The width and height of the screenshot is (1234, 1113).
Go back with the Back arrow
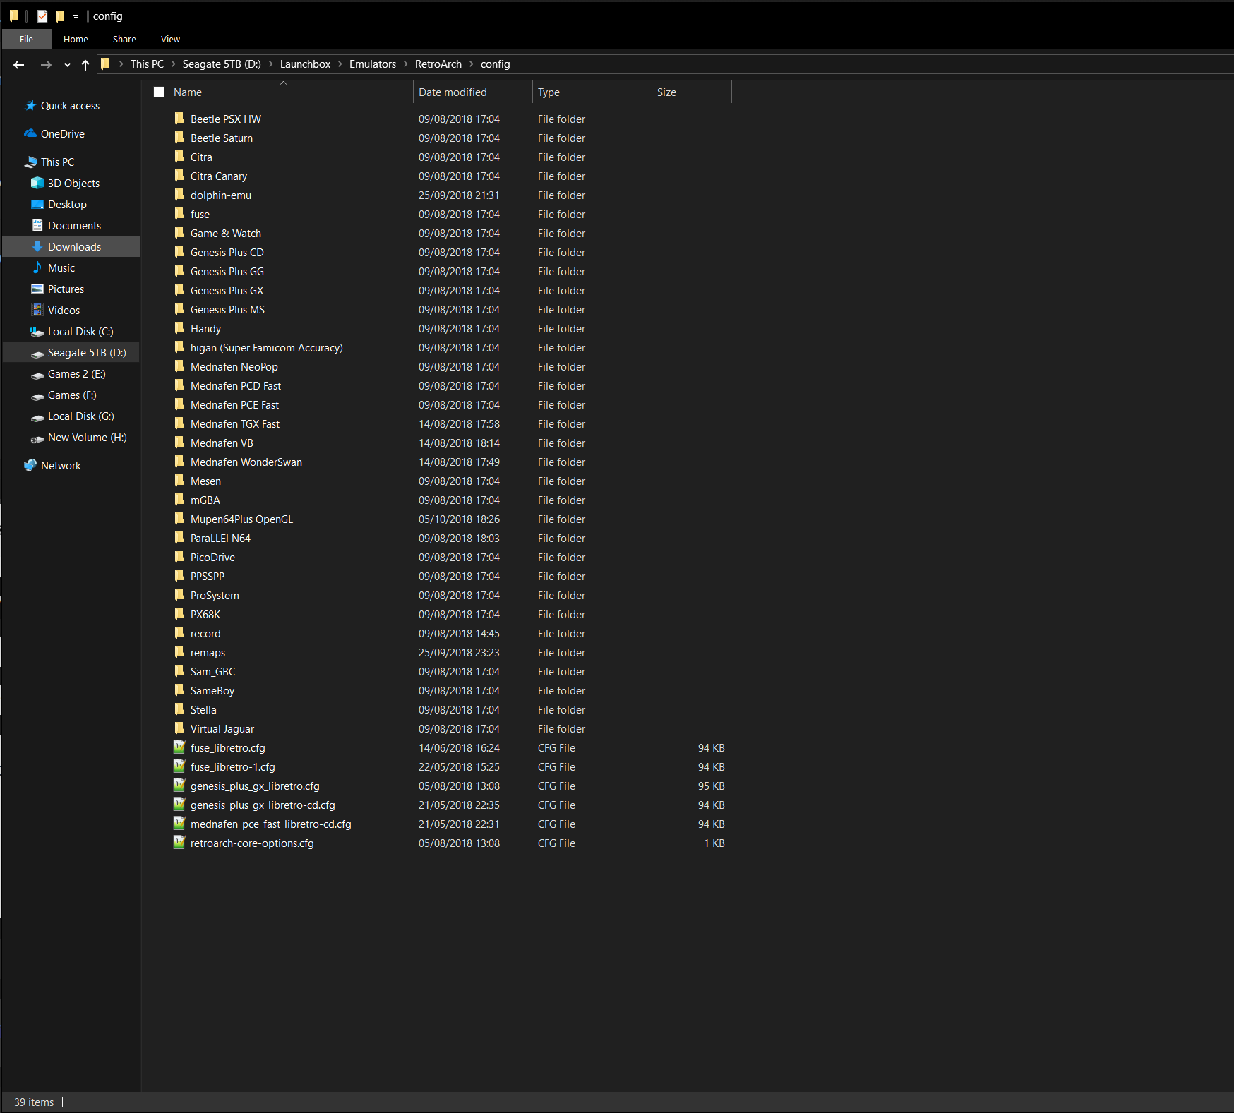pos(19,65)
